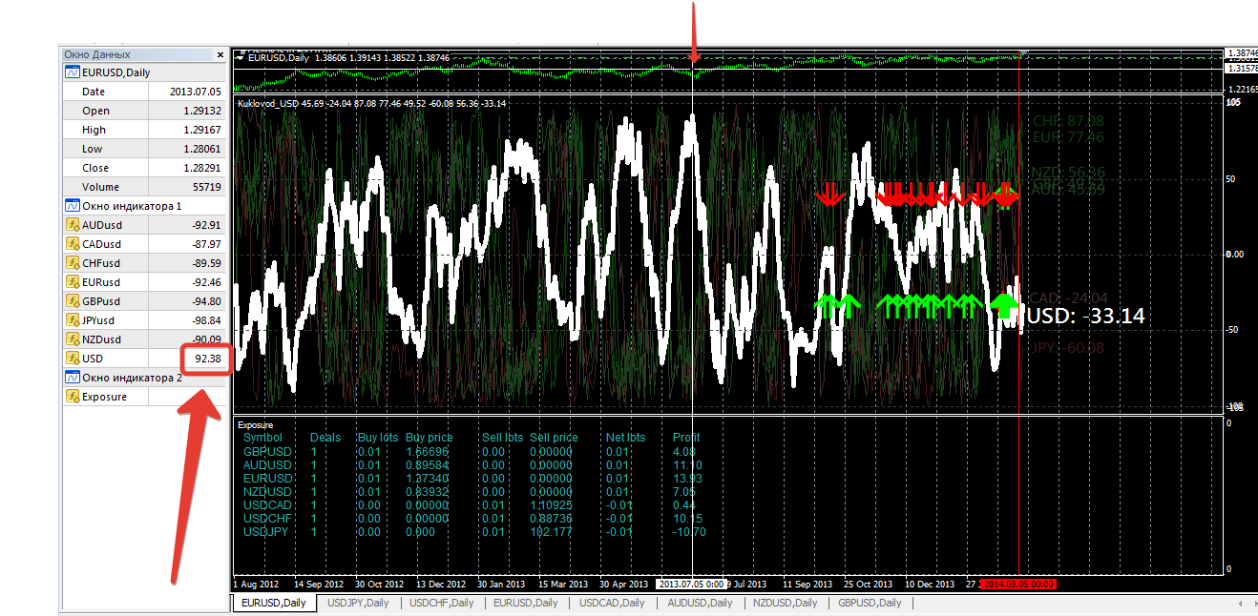Viewport: 1258px width, 616px height.
Task: Click the profit value -10.70
Action: click(x=689, y=531)
